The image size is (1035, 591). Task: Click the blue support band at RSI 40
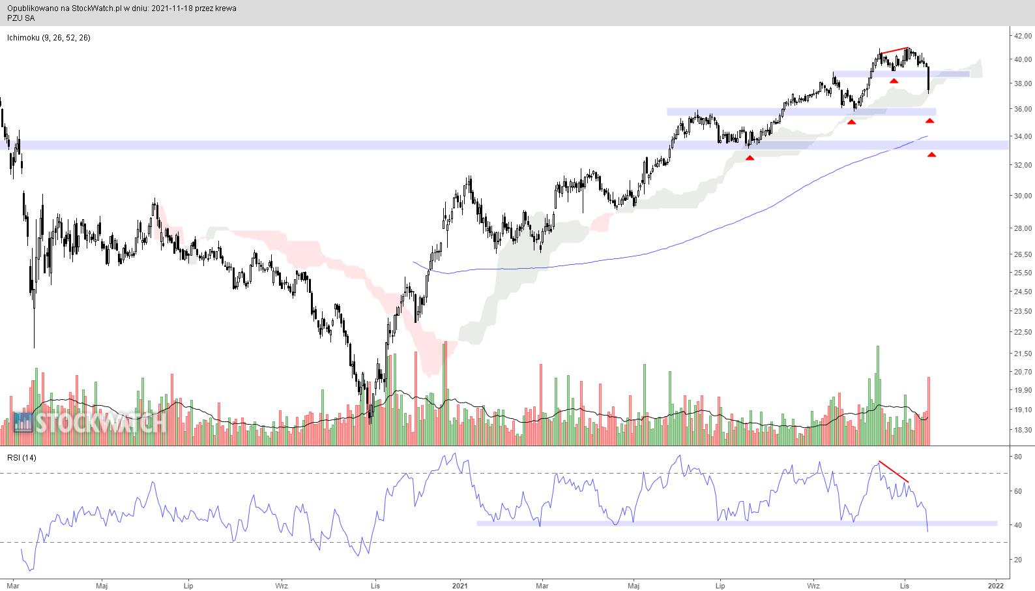click(737, 523)
